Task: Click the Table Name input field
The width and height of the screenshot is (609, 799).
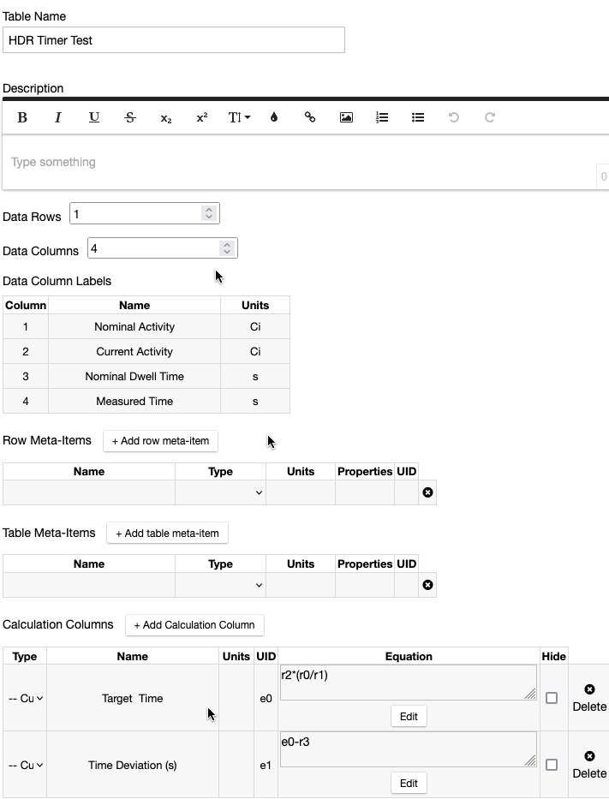Action: pyautogui.click(x=174, y=40)
